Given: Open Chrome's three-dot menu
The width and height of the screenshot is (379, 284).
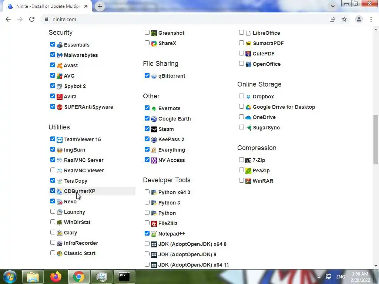Looking at the screenshot, I should tap(371, 19).
